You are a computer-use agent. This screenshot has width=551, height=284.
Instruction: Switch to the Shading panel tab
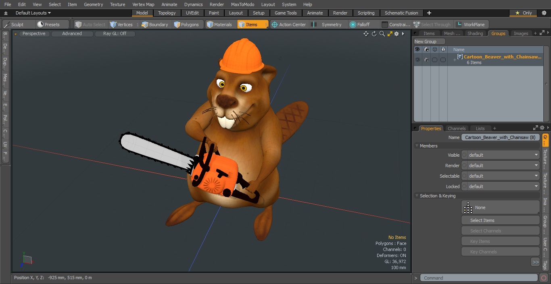[x=475, y=33]
